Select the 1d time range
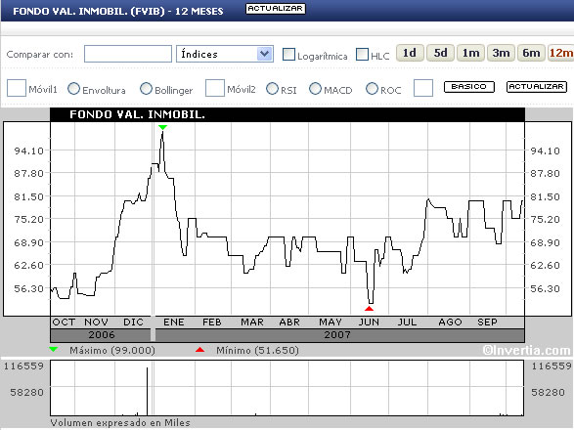 (410, 53)
